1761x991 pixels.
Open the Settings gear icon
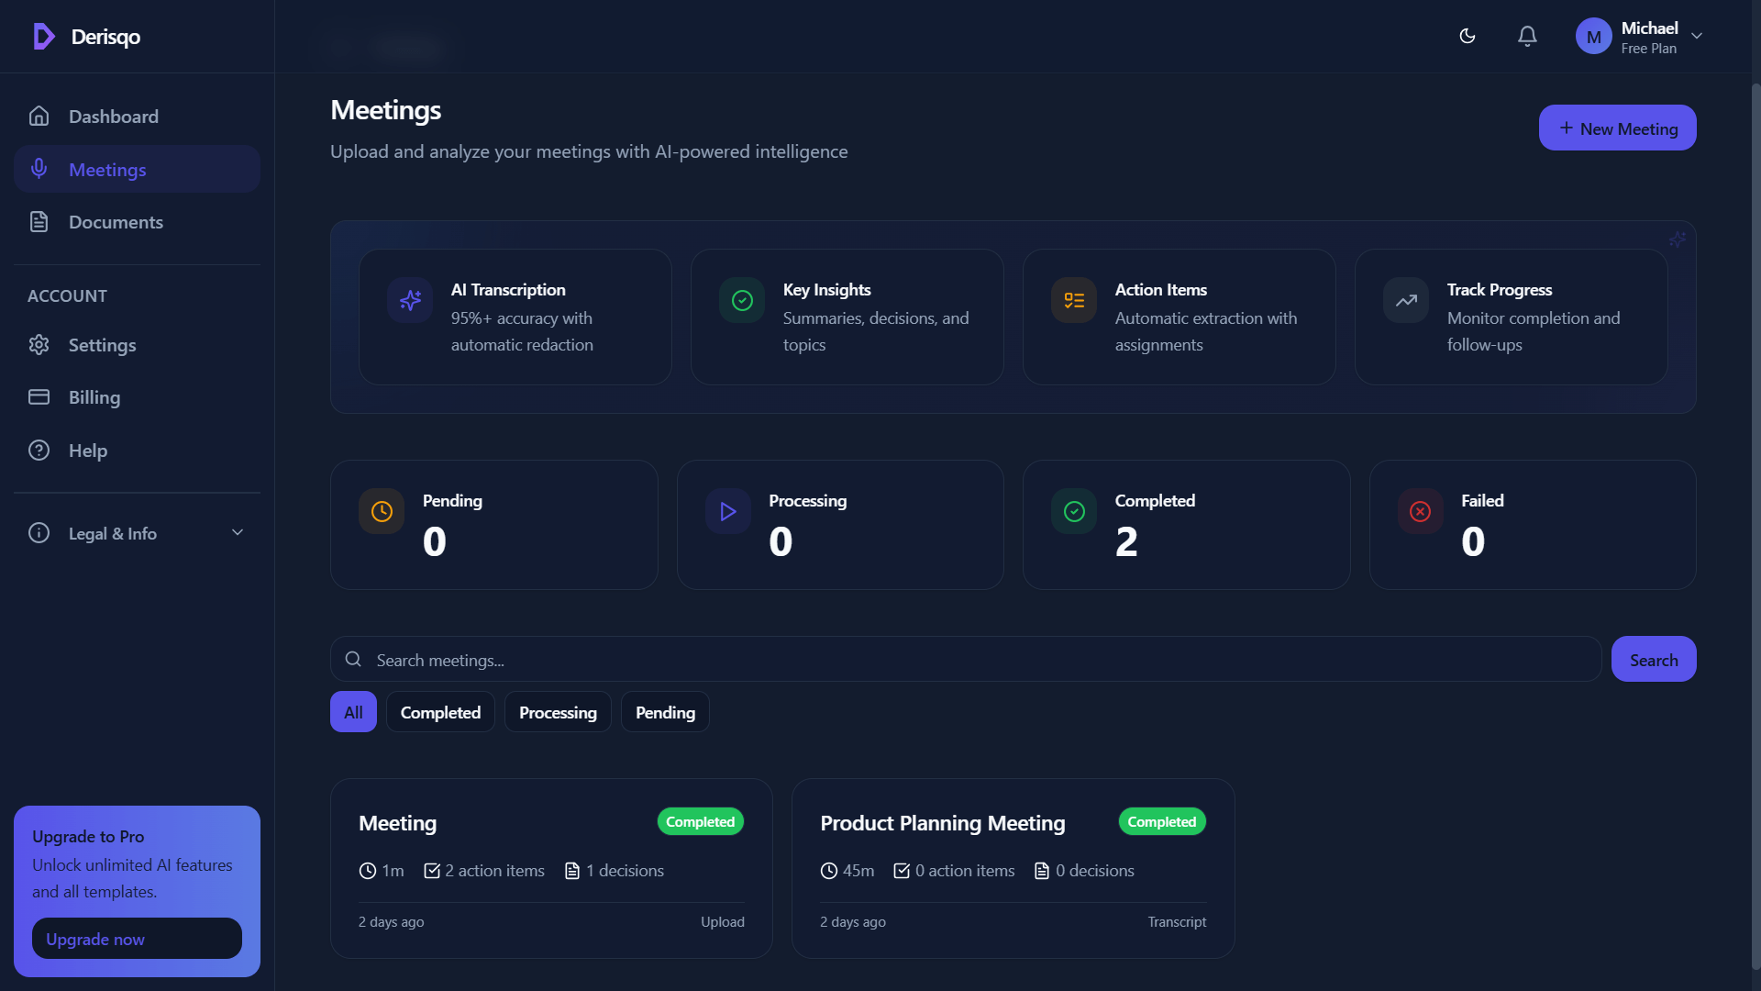point(39,344)
